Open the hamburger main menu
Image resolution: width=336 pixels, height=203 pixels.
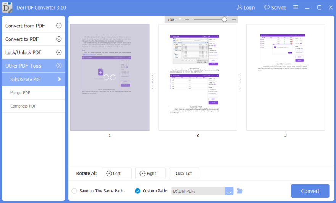click(296, 7)
